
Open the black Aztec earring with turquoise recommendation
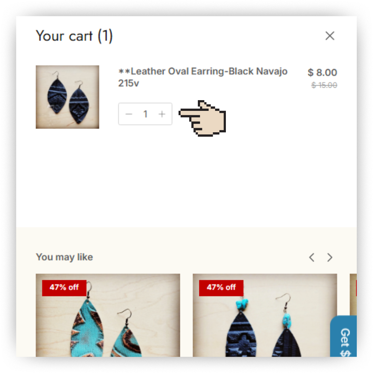click(x=265, y=315)
